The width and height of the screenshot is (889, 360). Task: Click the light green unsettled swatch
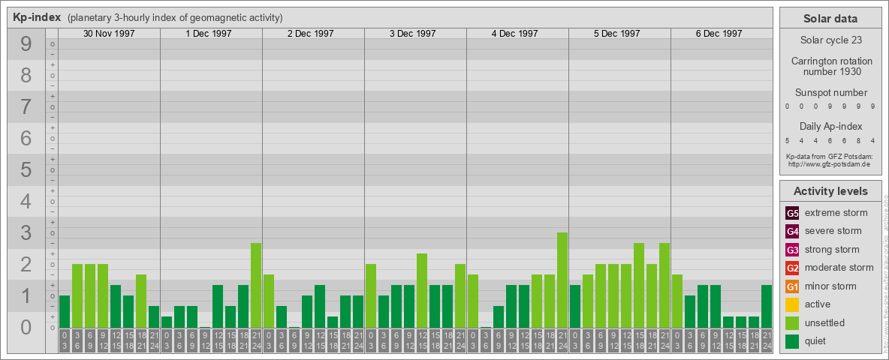pos(792,323)
